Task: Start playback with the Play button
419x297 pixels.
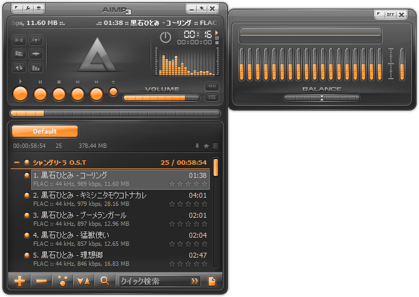Action: click(21, 94)
